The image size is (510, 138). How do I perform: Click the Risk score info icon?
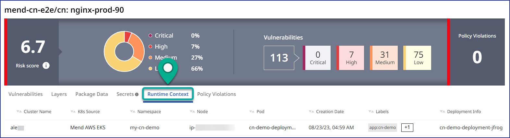pyautogui.click(x=46, y=65)
